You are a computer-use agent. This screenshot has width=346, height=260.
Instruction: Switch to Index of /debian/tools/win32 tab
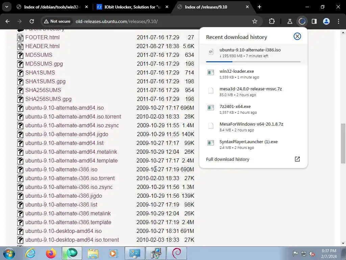52,7
